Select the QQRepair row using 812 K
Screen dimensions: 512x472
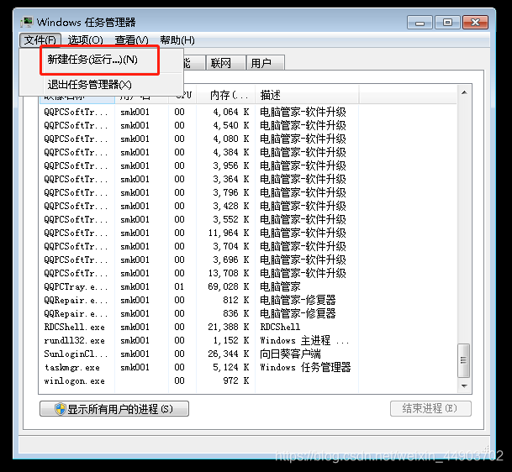click(x=198, y=300)
